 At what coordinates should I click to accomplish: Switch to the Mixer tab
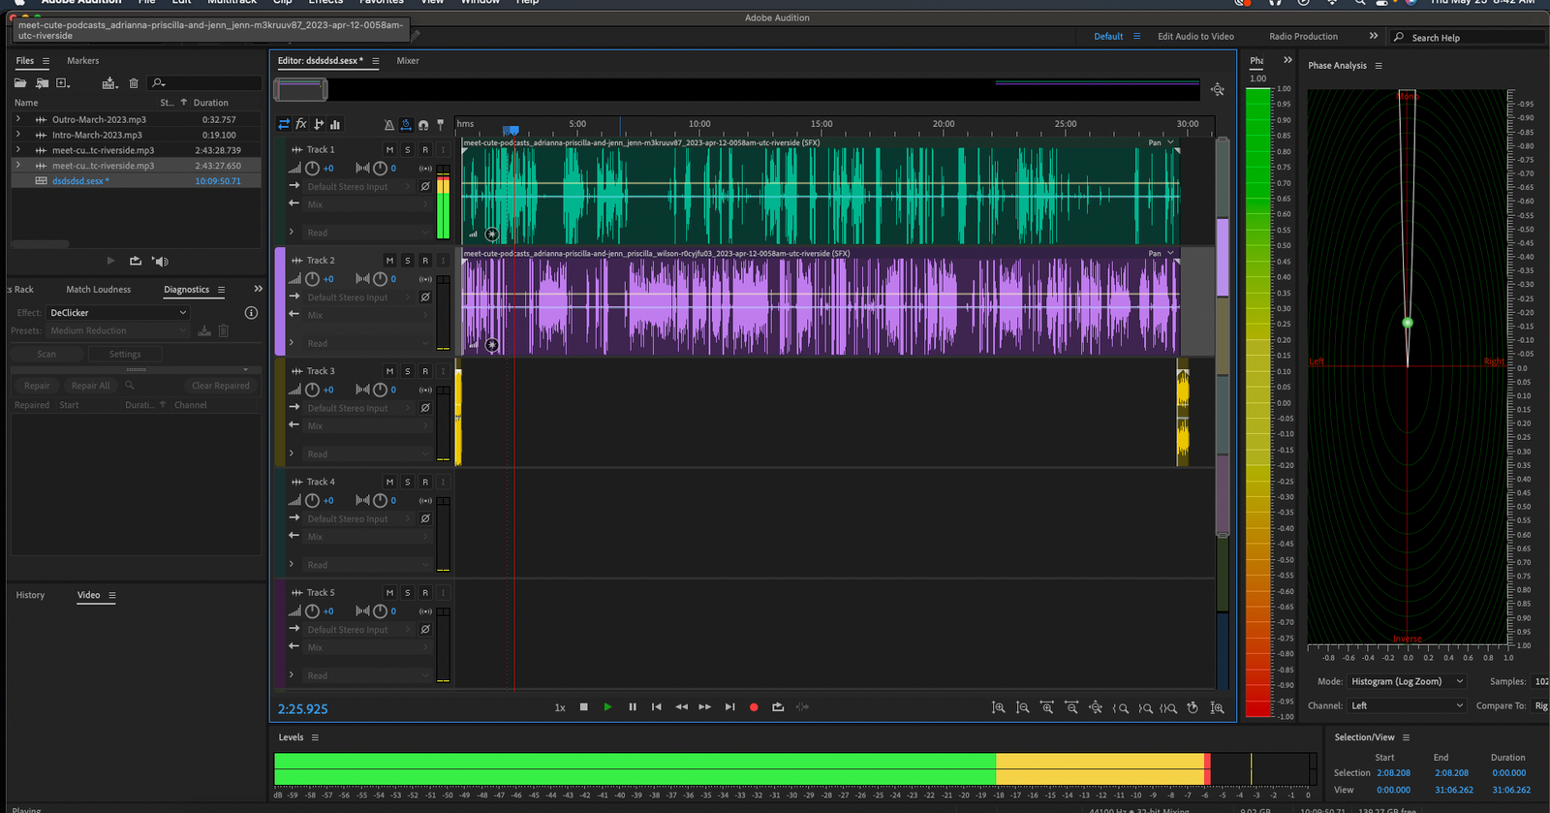click(x=408, y=61)
